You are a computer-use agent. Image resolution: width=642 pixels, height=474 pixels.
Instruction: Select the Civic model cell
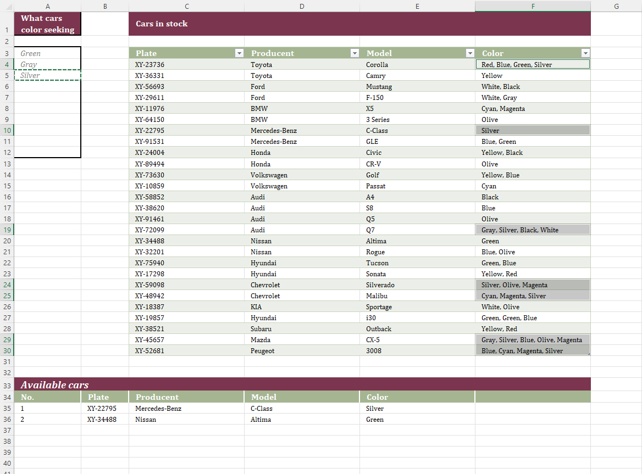417,153
